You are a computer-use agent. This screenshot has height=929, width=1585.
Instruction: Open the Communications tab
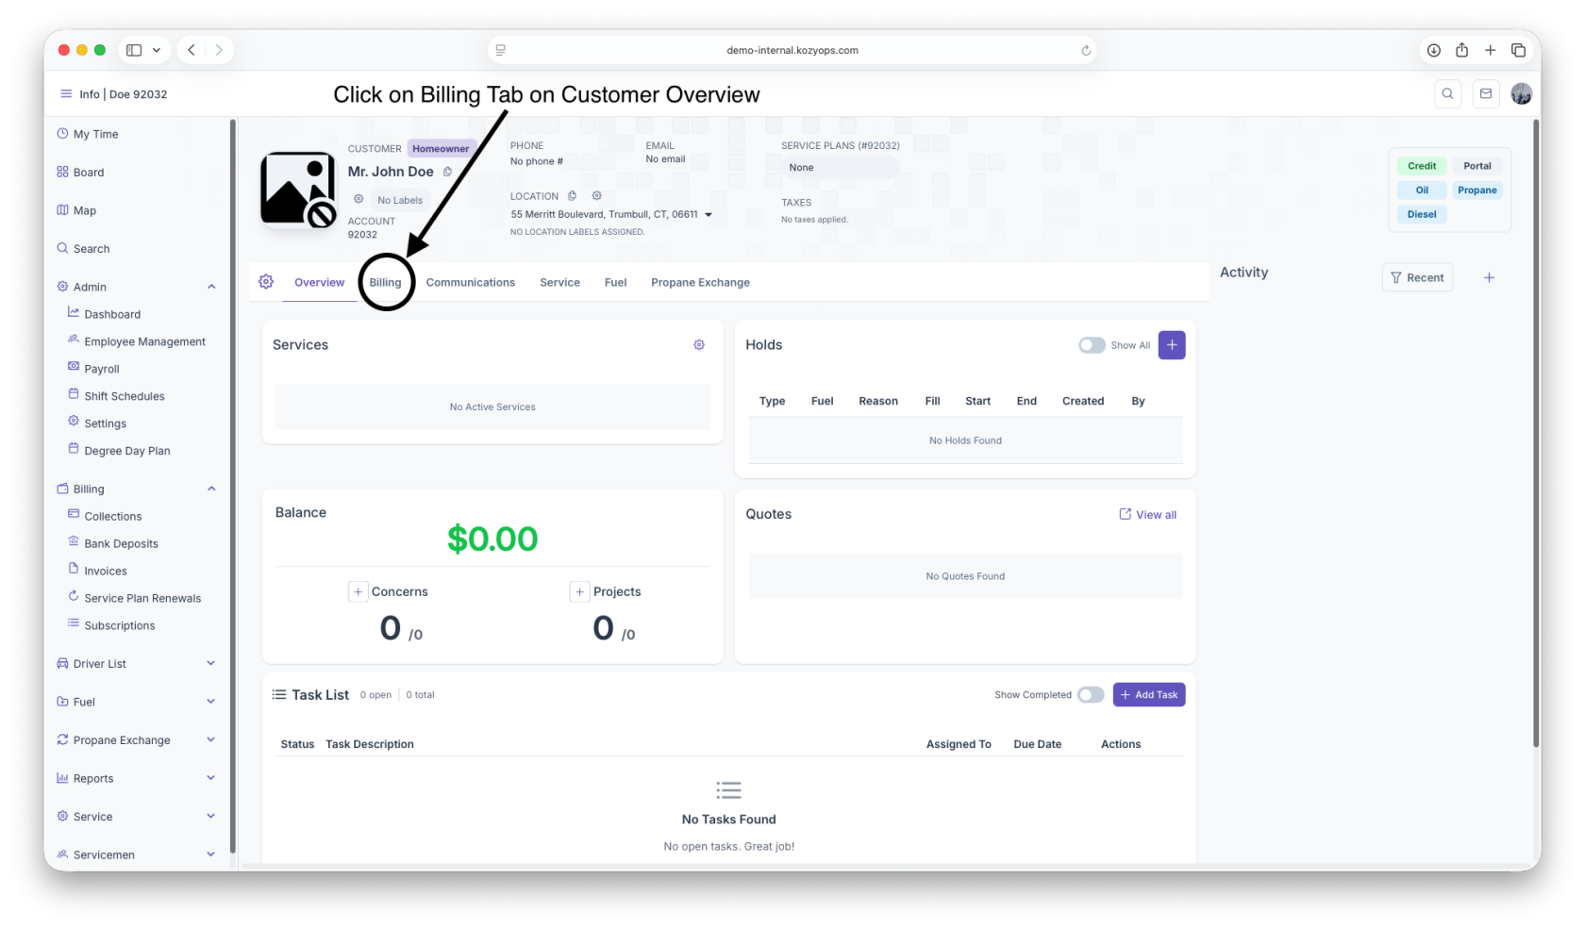coord(471,282)
